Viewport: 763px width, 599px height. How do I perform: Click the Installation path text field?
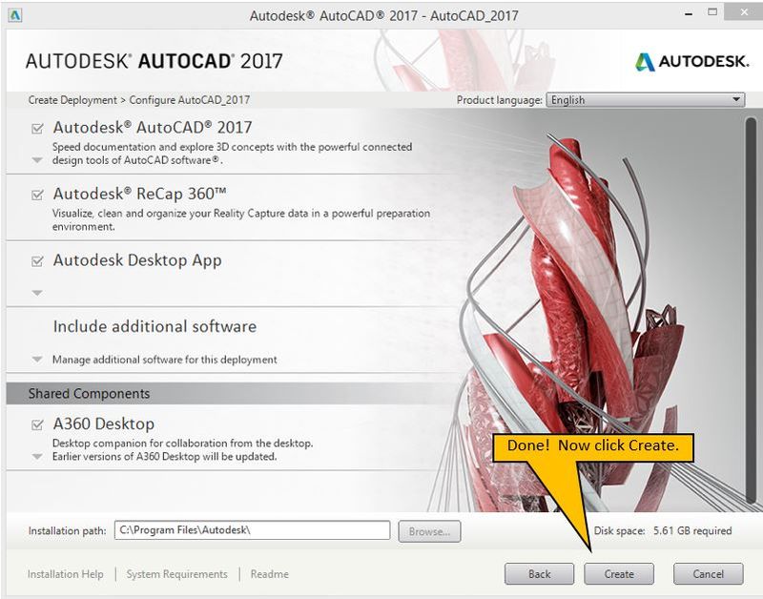click(x=252, y=530)
